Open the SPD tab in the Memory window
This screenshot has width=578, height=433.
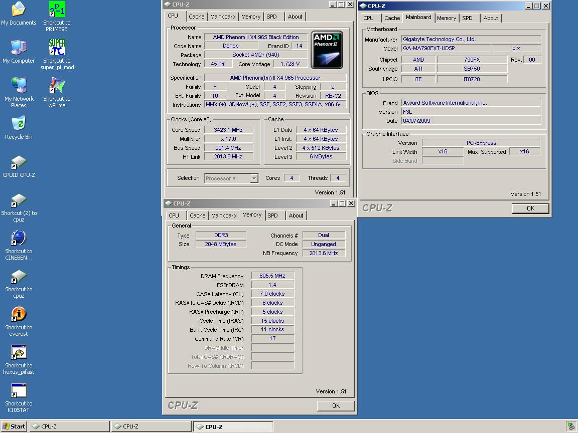[x=272, y=215]
